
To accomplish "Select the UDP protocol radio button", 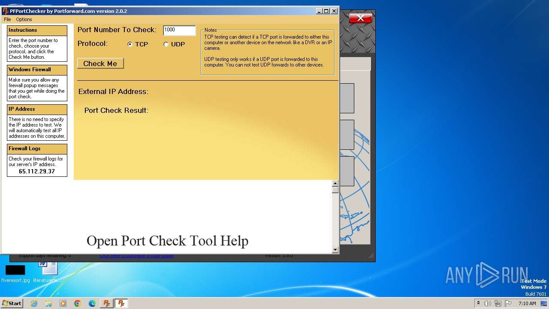I will point(166,44).
